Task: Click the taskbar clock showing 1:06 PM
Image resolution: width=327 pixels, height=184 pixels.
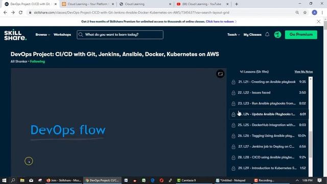Action: [307, 180]
